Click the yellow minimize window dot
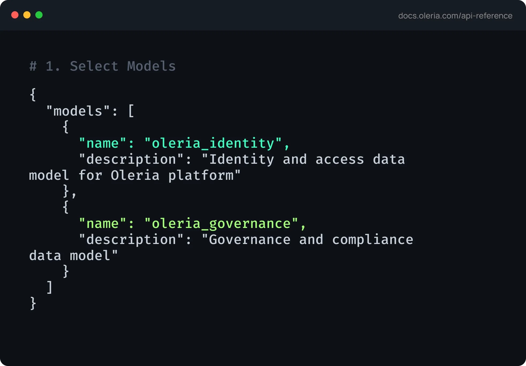 27,15
